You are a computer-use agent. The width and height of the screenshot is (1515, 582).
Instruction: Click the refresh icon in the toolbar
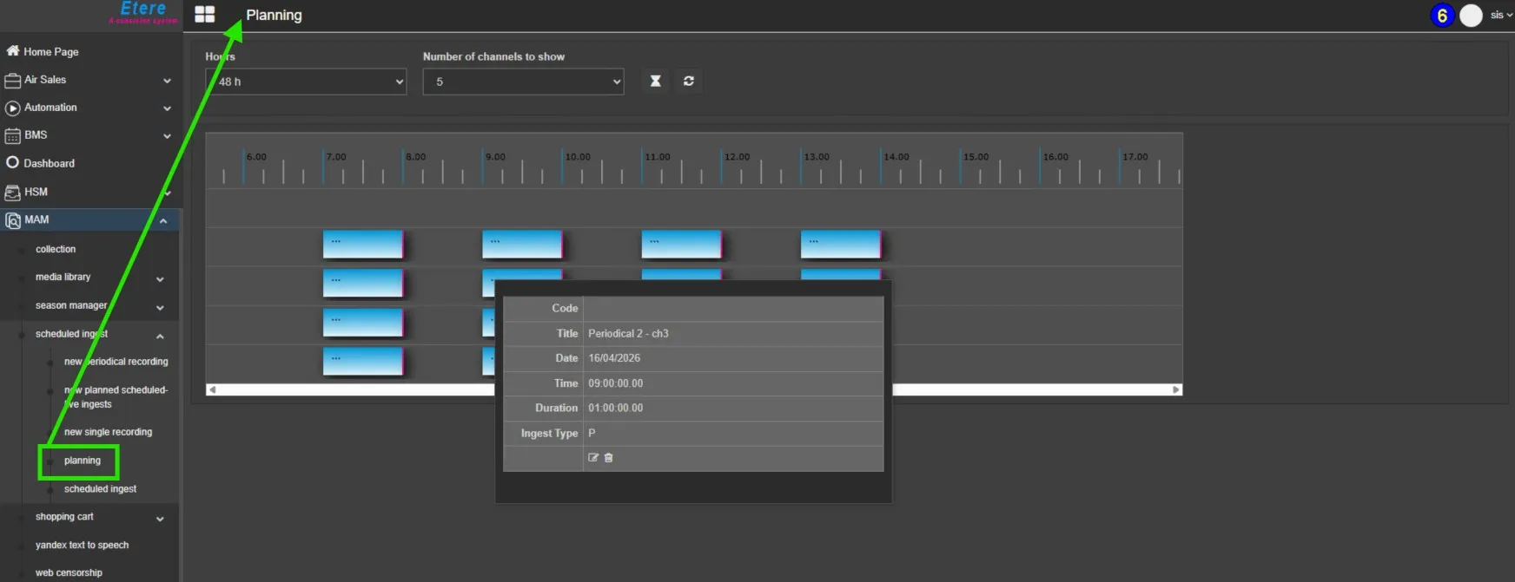(x=689, y=81)
